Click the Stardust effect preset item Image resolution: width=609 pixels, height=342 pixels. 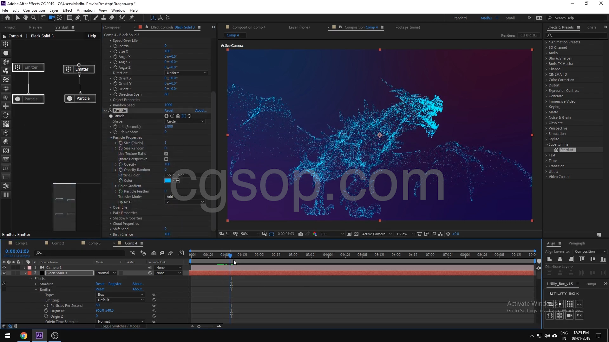566,150
